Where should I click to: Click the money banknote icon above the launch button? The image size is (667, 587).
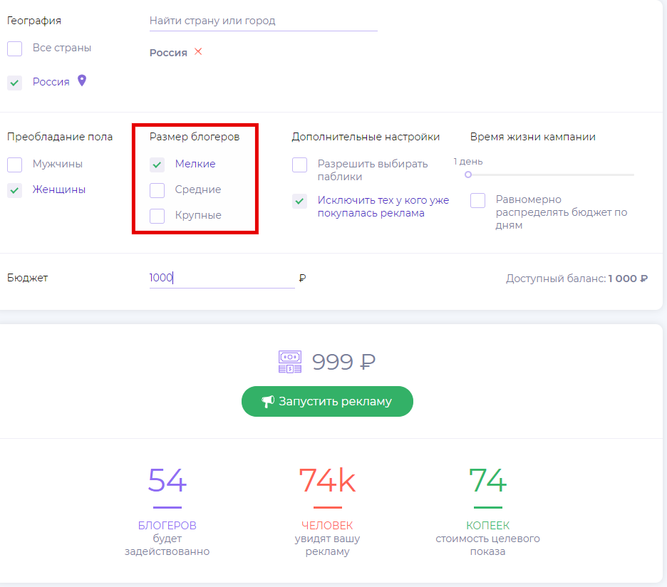(290, 362)
